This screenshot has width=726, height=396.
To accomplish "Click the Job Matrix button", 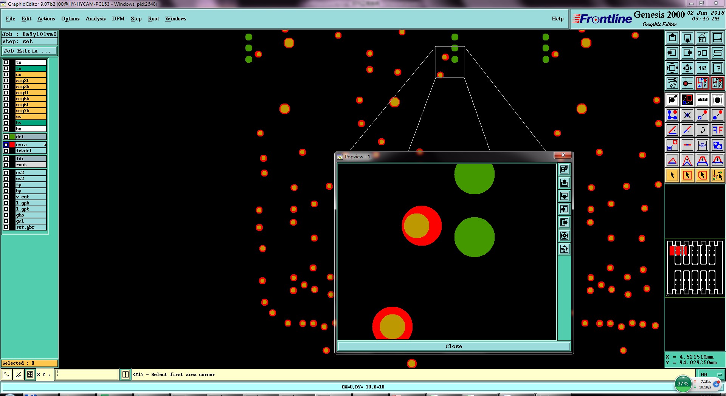I will [x=29, y=51].
